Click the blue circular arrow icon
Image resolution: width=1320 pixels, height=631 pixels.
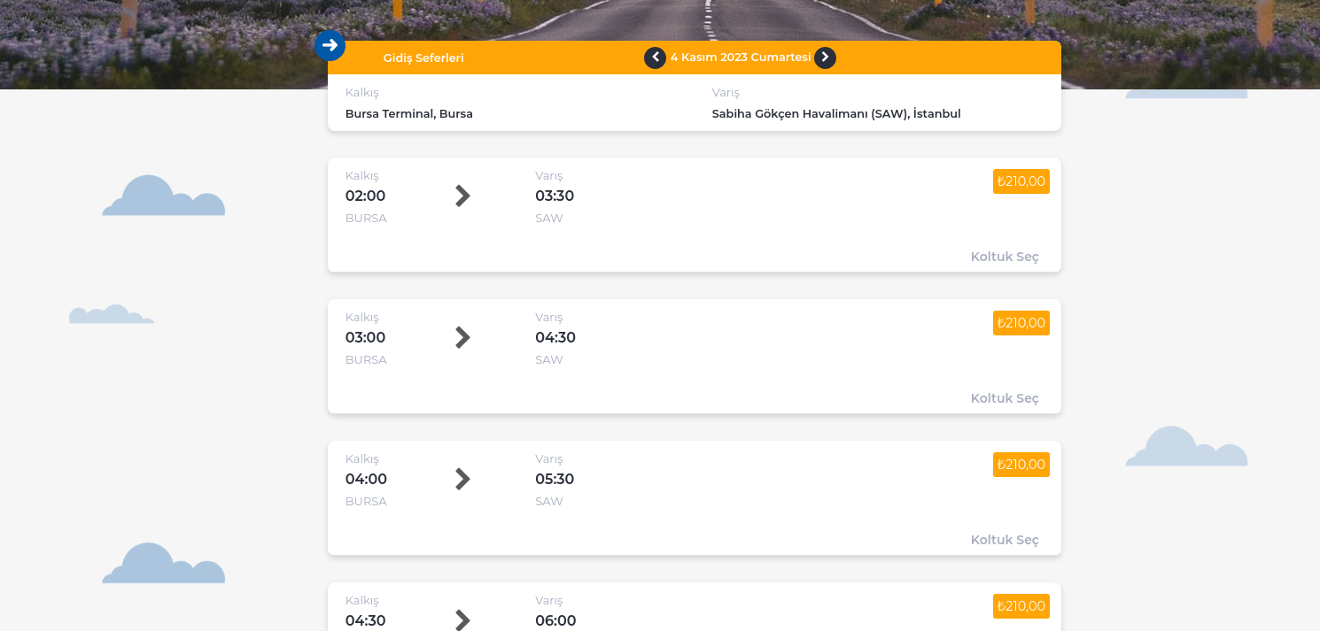pos(330,45)
